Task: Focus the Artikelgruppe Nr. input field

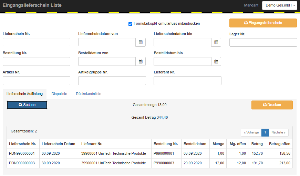Action: tap(112, 81)
